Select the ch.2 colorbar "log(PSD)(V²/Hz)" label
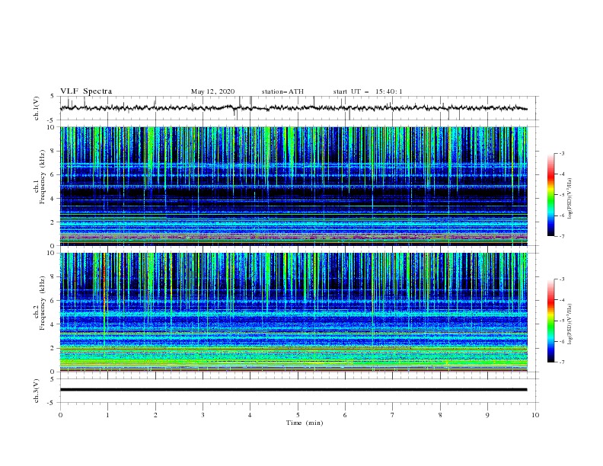The width and height of the screenshot is (603, 466). pyautogui.click(x=569, y=324)
